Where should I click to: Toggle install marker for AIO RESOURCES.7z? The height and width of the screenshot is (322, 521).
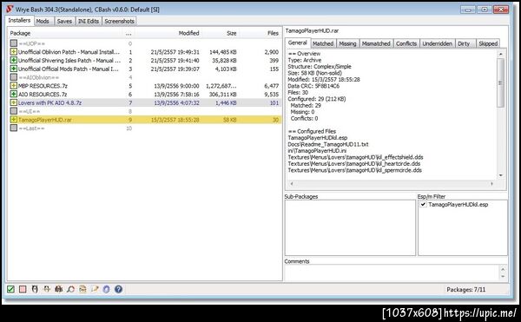pyautogui.click(x=13, y=94)
